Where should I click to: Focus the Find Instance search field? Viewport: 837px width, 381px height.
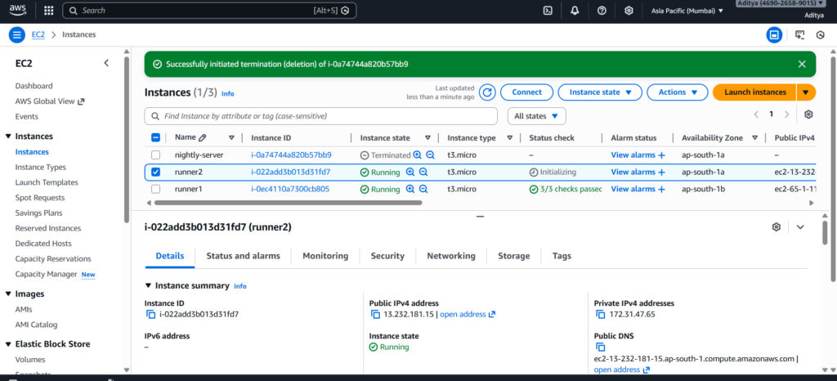(x=323, y=116)
